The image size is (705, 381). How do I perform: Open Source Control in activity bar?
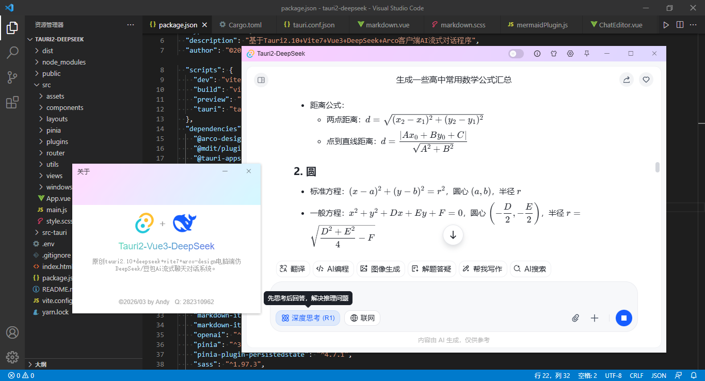(x=12, y=77)
